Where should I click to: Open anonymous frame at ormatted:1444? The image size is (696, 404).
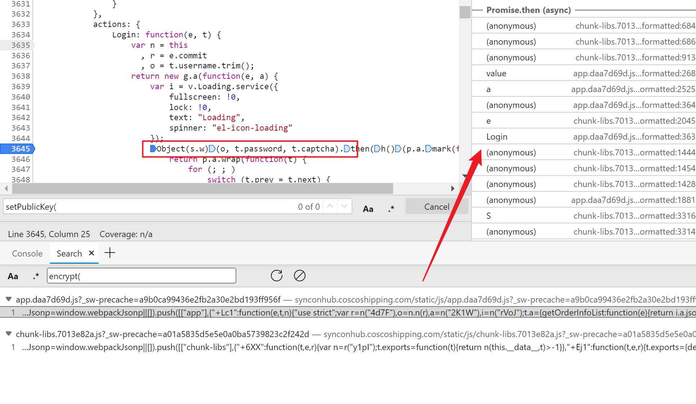584,153
